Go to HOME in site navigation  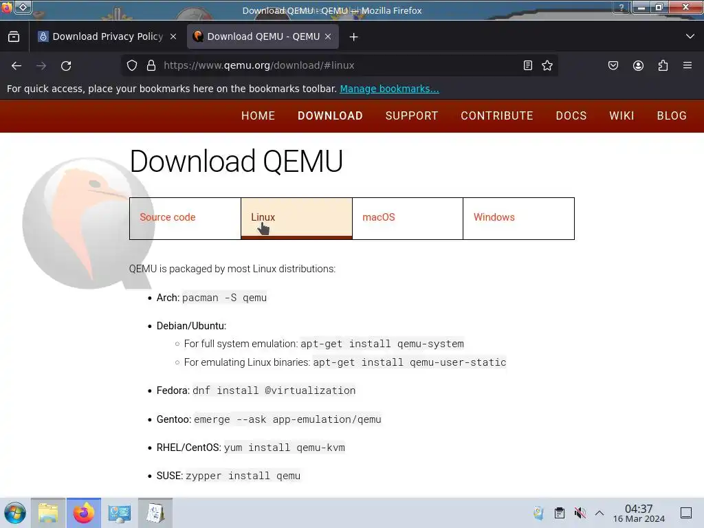(258, 115)
